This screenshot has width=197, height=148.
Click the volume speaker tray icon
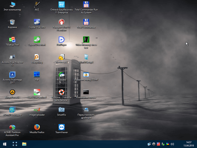(x=172, y=144)
